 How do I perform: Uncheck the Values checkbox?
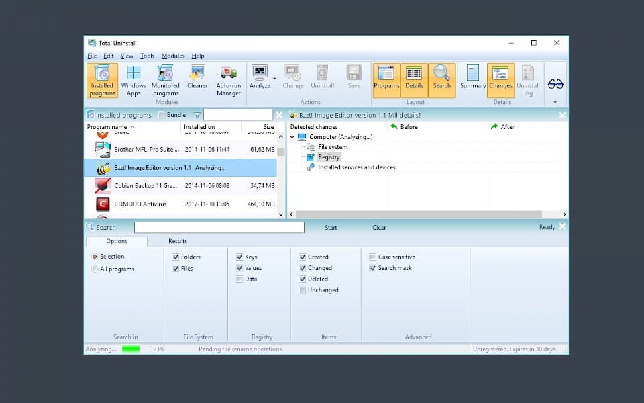[x=239, y=268]
